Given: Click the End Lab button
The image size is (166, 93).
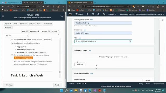Looking at the screenshot, I should 32,24.
